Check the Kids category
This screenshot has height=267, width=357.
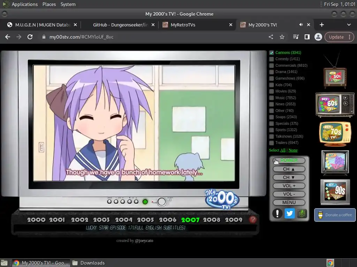pyautogui.click(x=271, y=85)
